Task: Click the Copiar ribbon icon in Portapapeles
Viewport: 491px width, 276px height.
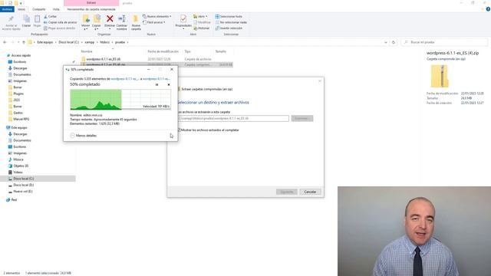Action: (26, 19)
